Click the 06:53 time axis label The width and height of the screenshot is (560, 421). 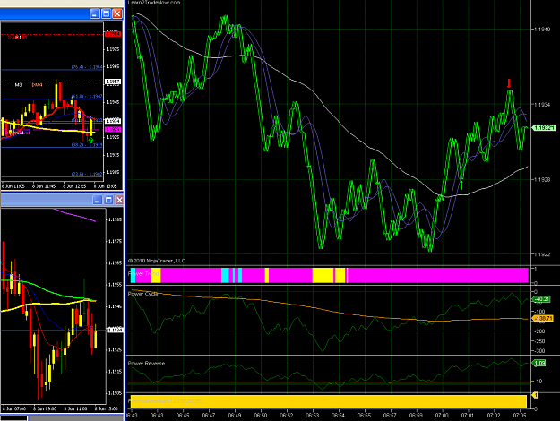(x=312, y=416)
